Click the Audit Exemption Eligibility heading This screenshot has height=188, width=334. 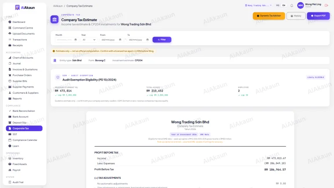89,80
